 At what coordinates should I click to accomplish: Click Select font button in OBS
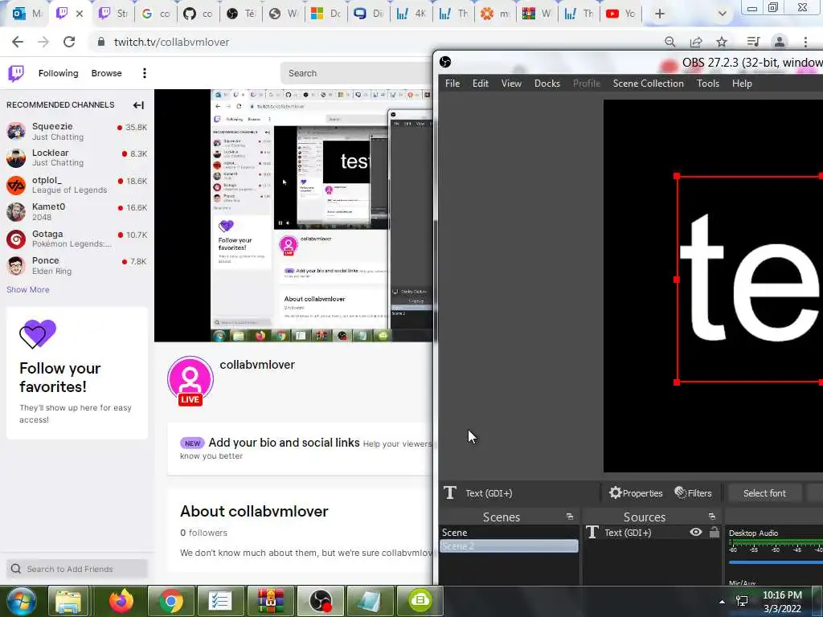(x=764, y=493)
